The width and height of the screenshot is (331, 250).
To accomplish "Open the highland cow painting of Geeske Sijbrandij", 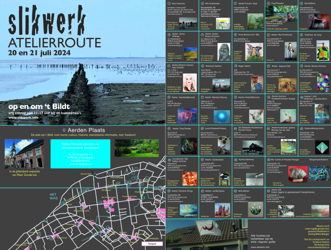I will point(187,116).
